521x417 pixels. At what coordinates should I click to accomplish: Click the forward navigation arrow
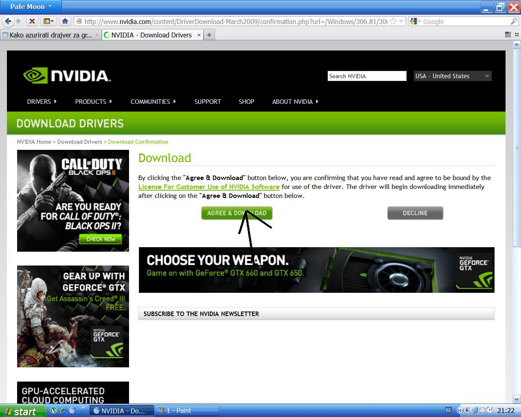point(18,21)
